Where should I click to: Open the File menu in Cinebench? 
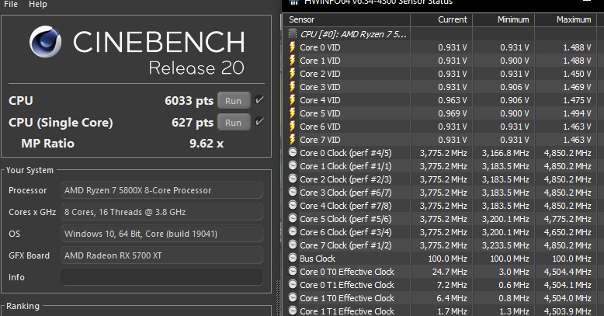pos(11,4)
